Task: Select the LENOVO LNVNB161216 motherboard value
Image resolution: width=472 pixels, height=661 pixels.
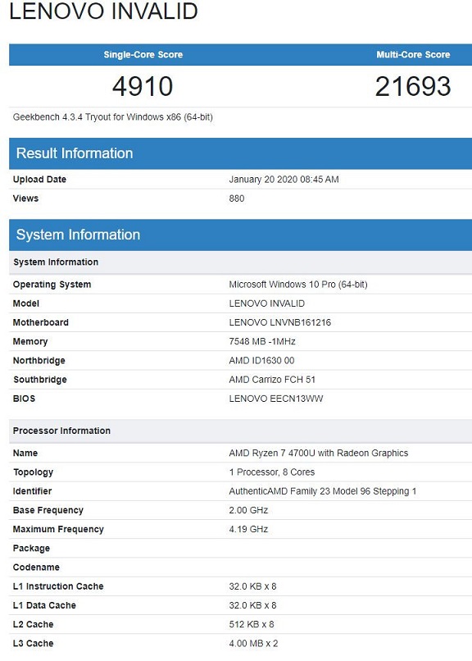Action: pyautogui.click(x=280, y=322)
